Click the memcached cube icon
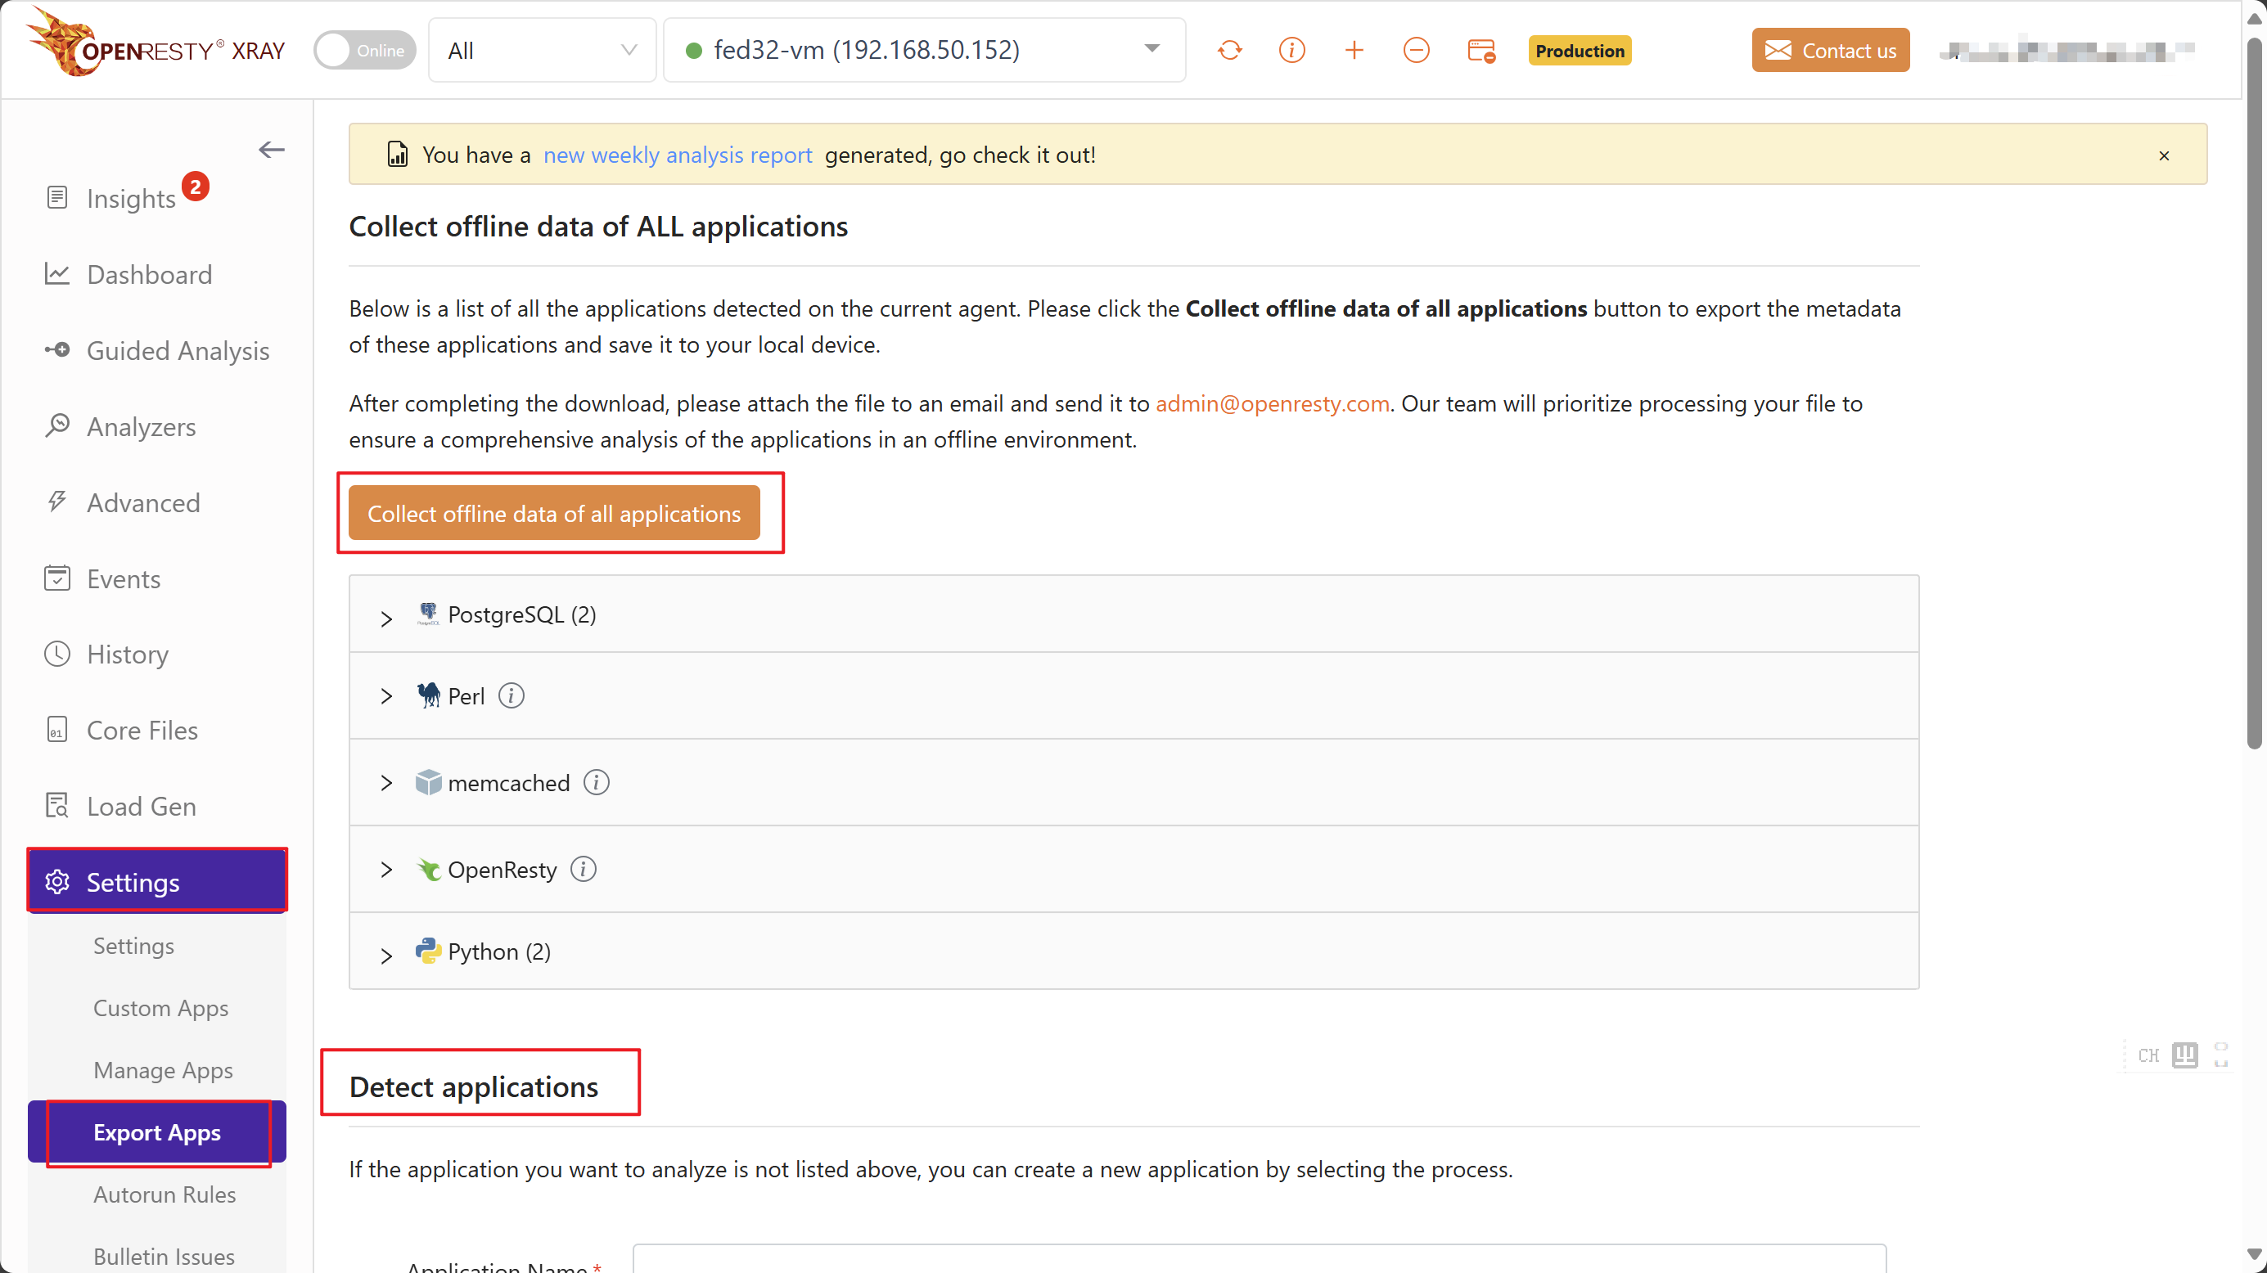Screen dimensions: 2267x1273 [x=428, y=781]
